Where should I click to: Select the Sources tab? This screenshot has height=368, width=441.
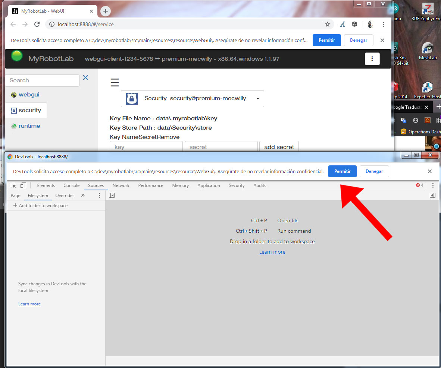pyautogui.click(x=96, y=185)
